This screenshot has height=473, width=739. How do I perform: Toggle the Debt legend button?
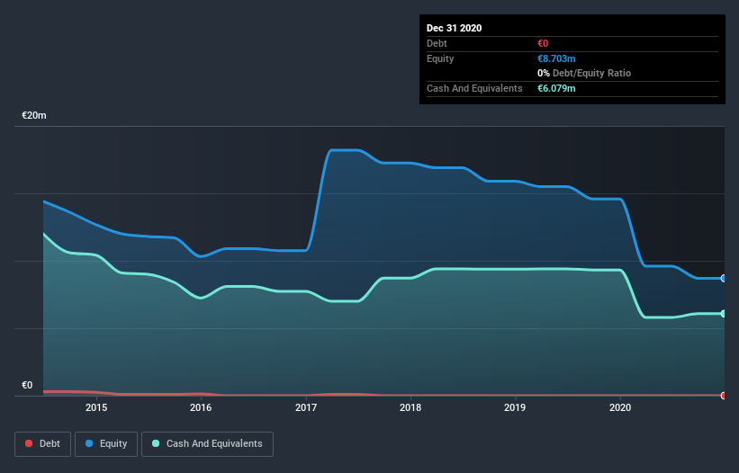(x=42, y=444)
